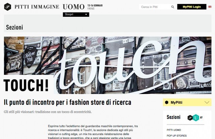Click the Pitti hexagon logo icon
The image size is (215, 139).
tap(7, 7)
